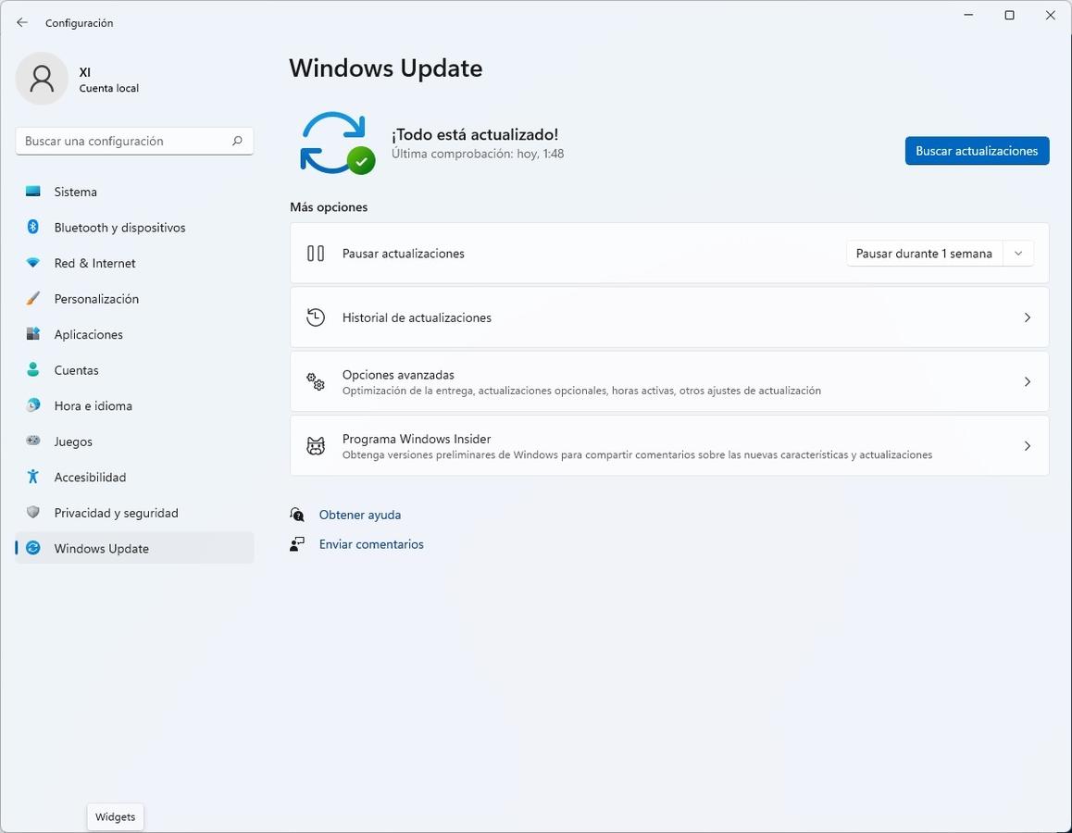
Task: Go to Hora e idioma section
Action: 93,405
